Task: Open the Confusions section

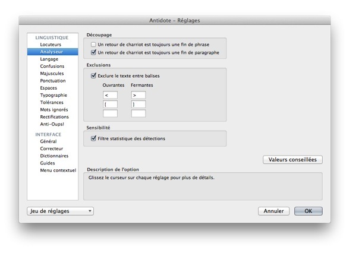Action: coord(52,66)
